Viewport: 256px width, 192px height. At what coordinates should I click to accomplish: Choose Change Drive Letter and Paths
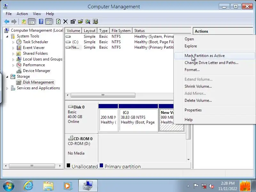click(x=214, y=63)
